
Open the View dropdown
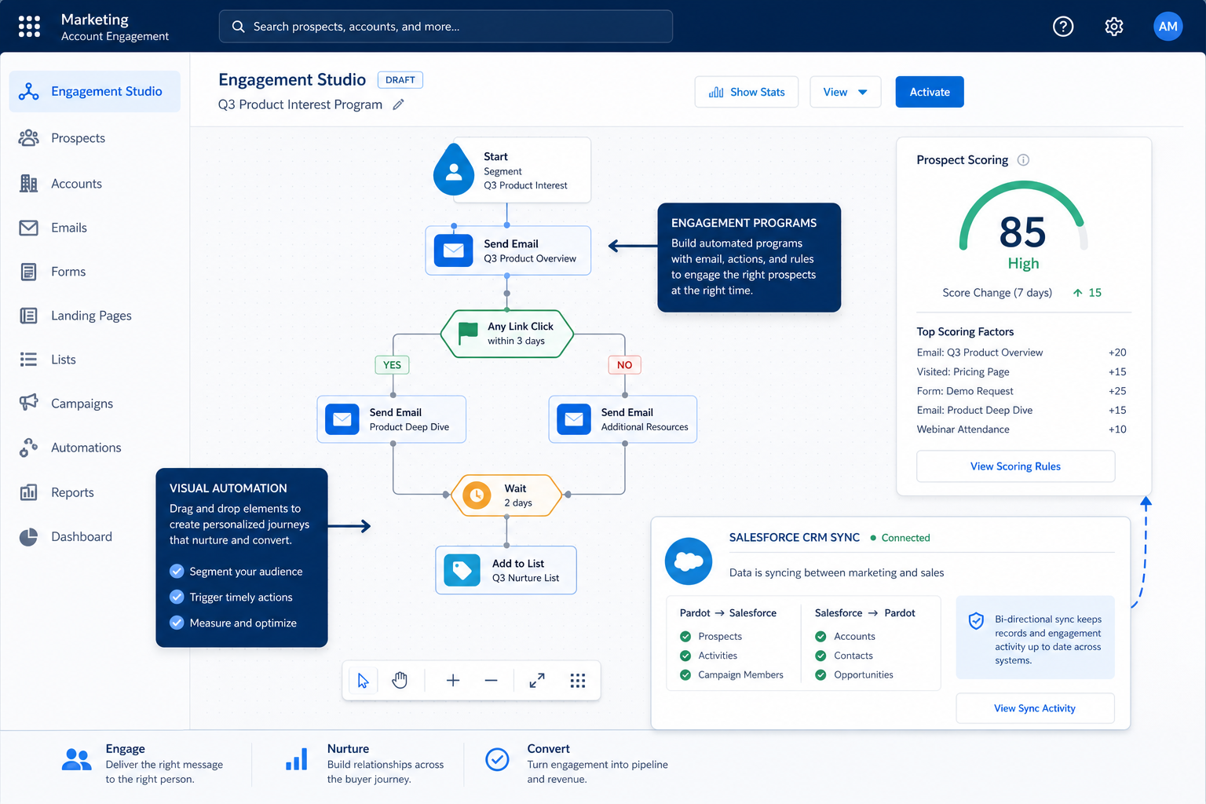(x=846, y=92)
